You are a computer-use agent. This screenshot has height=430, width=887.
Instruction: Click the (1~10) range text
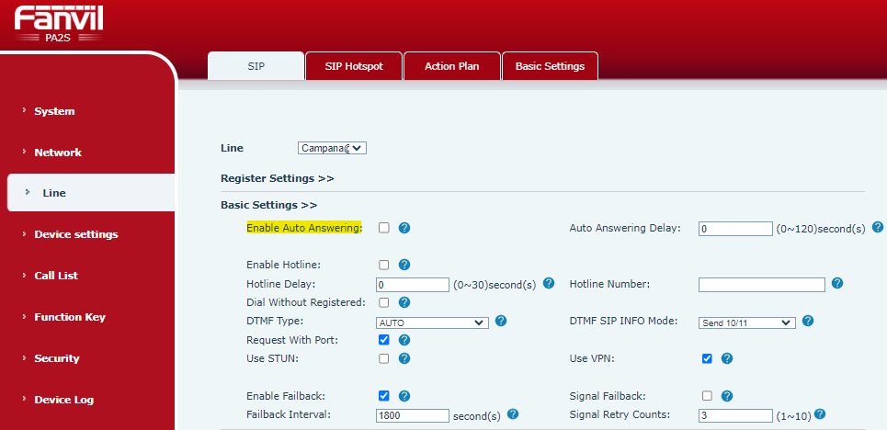793,416
